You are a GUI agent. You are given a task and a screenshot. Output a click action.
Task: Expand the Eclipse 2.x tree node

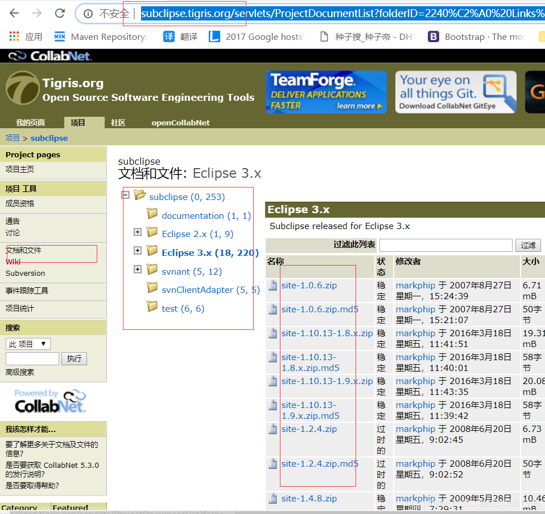[138, 232]
